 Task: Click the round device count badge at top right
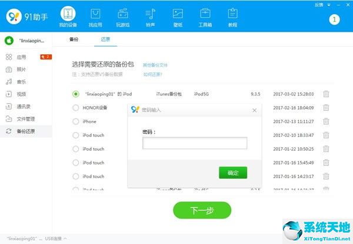click(x=334, y=19)
